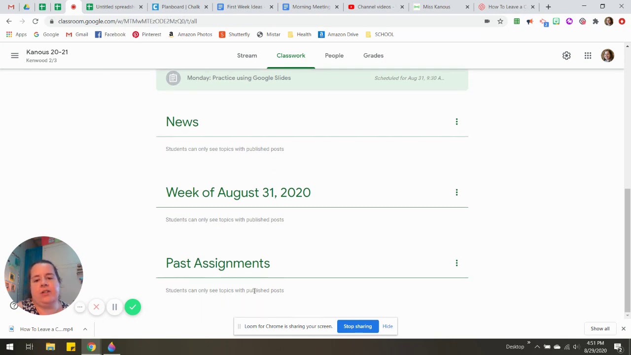Click the Kanous 20-21 class name
The image size is (631, 355).
[x=47, y=52]
